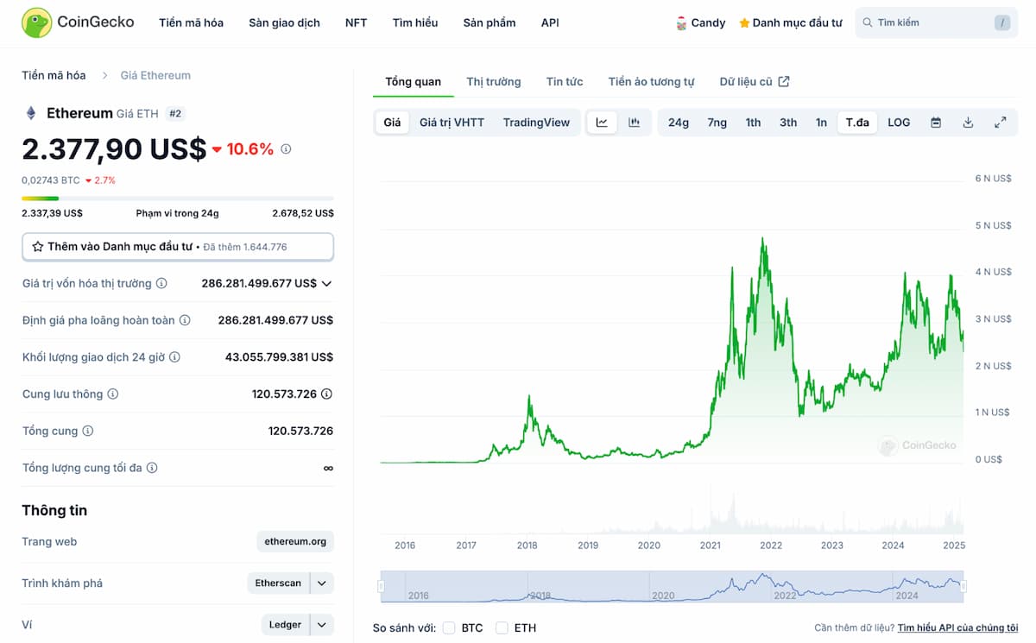Viewport: 1036px width, 643px height.
Task: Switch to Tổng quan tab
Action: click(413, 82)
